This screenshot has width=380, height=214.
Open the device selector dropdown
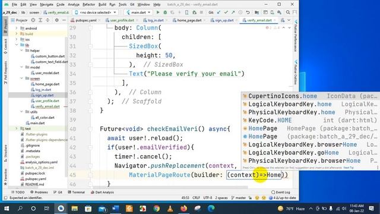[x=96, y=12]
